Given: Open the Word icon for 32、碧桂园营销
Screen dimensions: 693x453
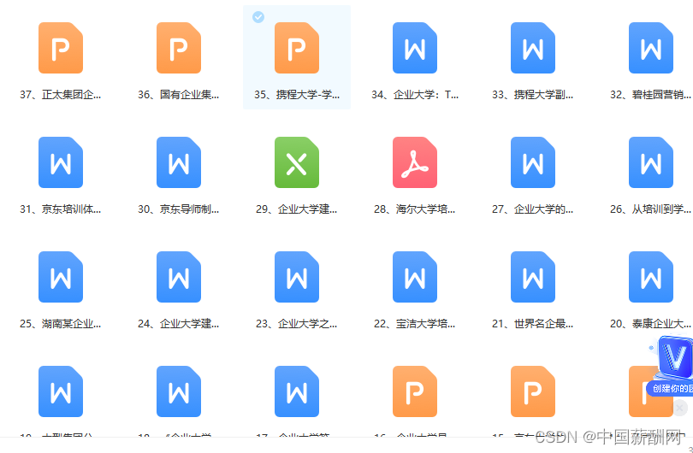Looking at the screenshot, I should [x=650, y=48].
